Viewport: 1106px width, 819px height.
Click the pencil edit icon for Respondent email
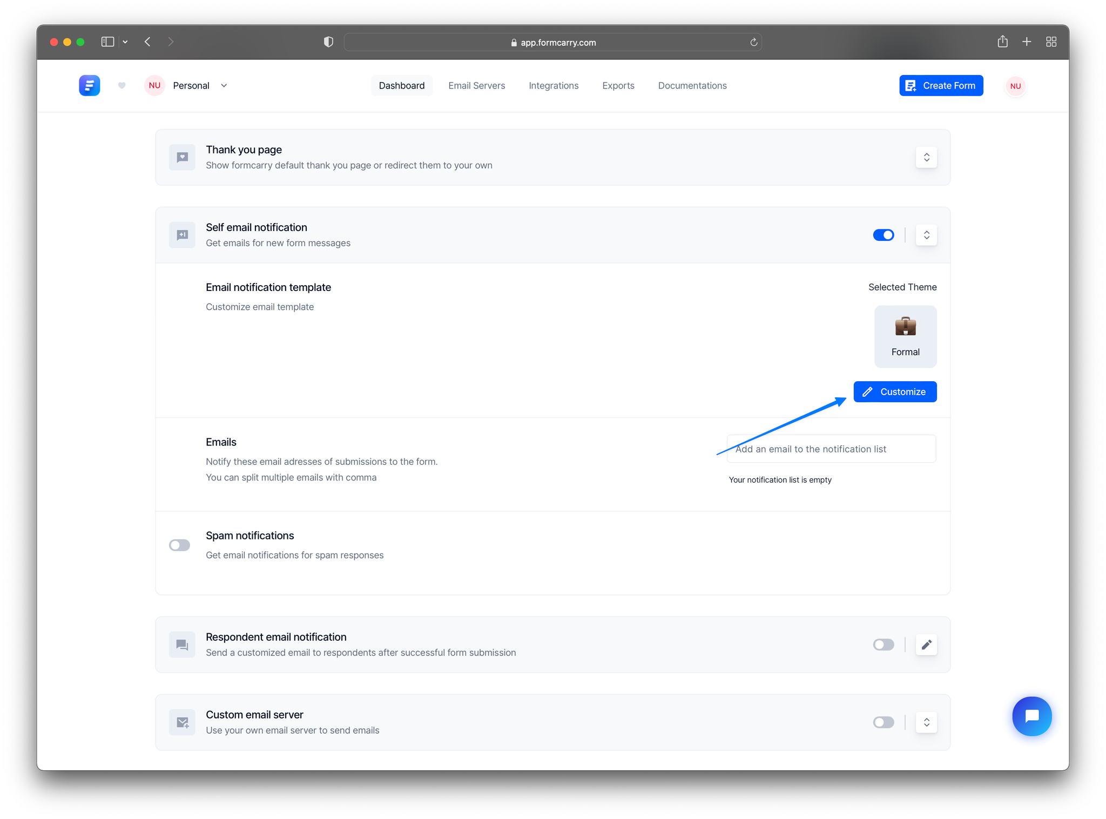tap(926, 645)
